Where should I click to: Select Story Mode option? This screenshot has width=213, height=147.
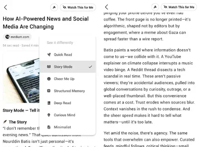click(67, 67)
